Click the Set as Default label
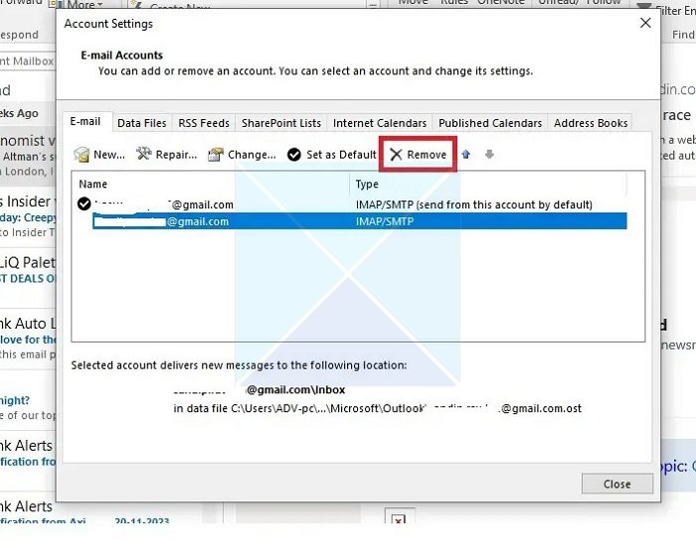This screenshot has height=548, width=696. click(341, 155)
